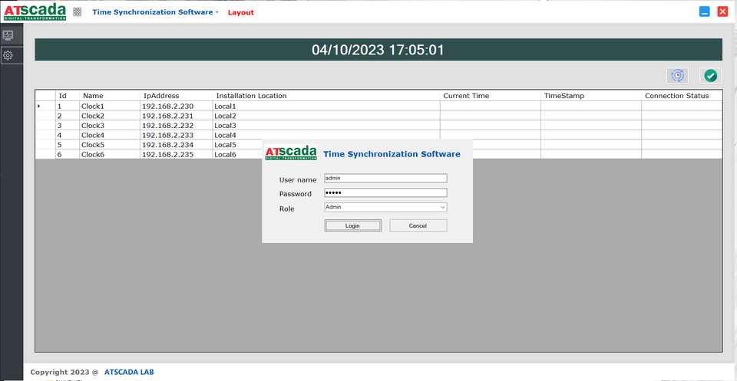The image size is (737, 381).
Task: Click the green checkmark confirm icon
Action: tap(711, 76)
